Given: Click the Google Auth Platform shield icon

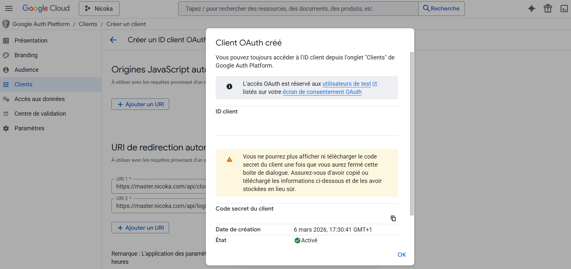Looking at the screenshot, I should pyautogui.click(x=6, y=24).
